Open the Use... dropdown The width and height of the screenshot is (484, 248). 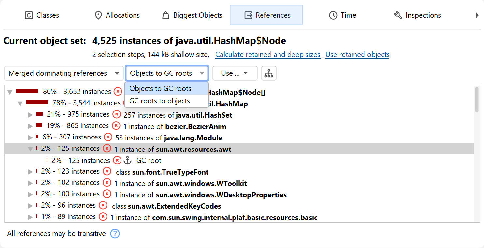pos(235,73)
